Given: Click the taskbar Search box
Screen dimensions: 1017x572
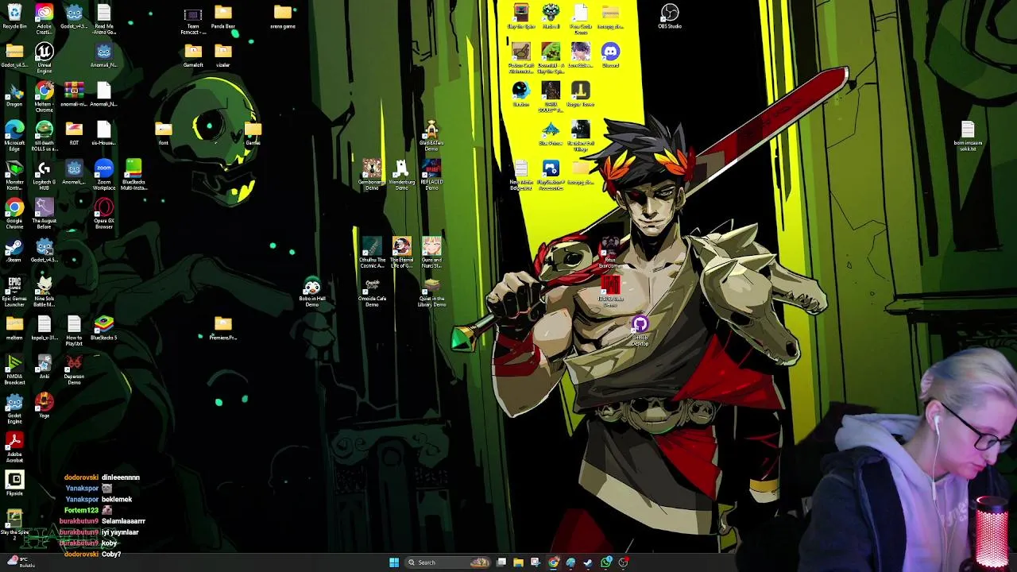Looking at the screenshot, I should coord(448,562).
